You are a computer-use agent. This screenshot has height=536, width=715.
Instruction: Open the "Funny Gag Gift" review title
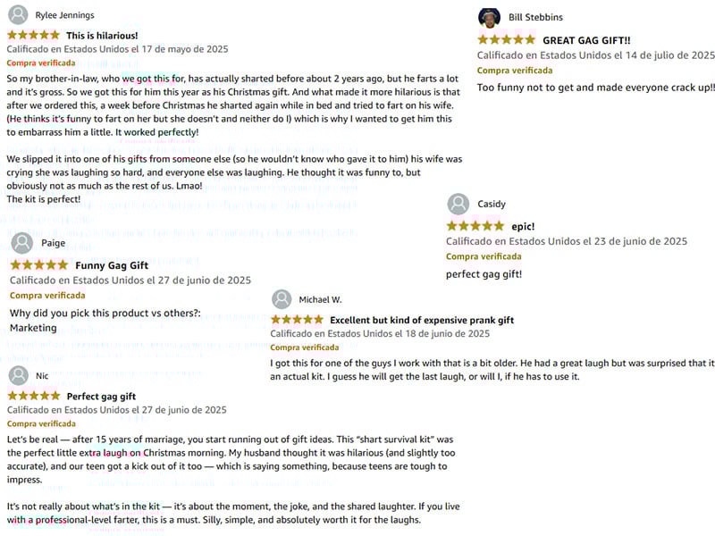(112, 265)
